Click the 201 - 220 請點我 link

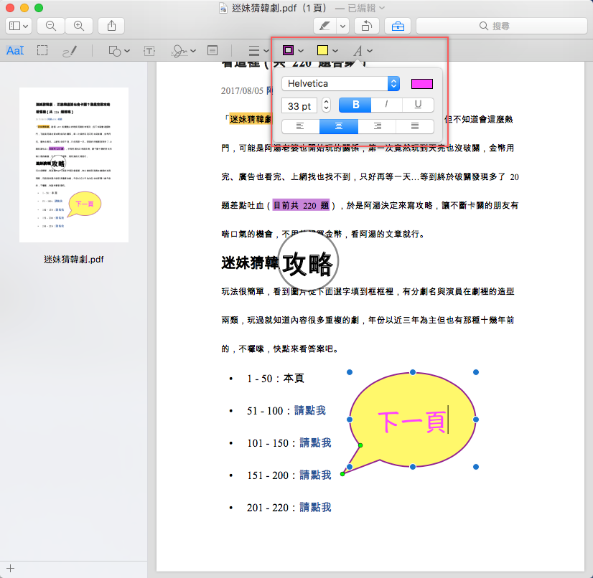(x=315, y=507)
